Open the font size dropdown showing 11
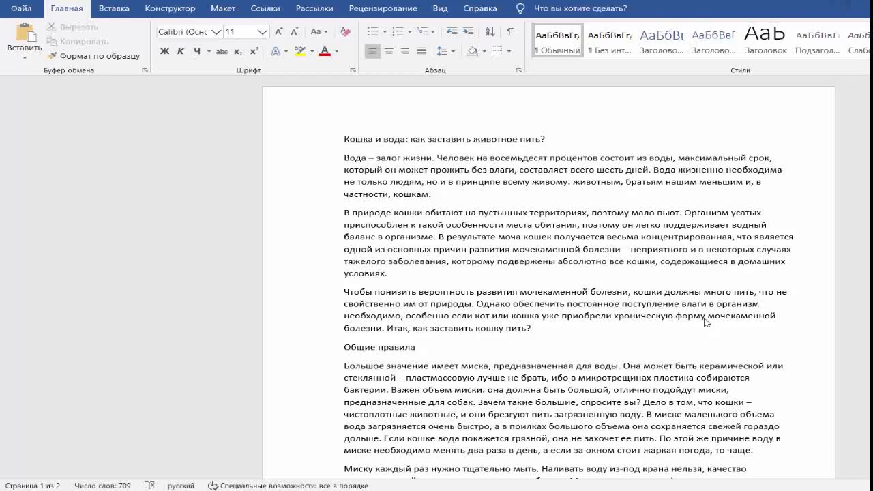The image size is (873, 491). tap(262, 32)
